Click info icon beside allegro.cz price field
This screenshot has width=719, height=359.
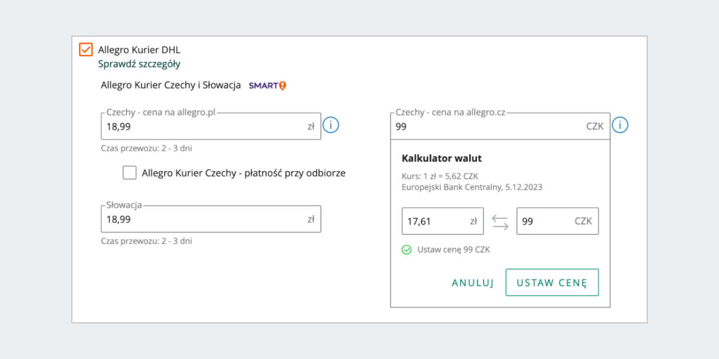coord(620,126)
